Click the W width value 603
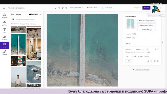Viewport: 167px width, 94px height. [x=141, y=56]
